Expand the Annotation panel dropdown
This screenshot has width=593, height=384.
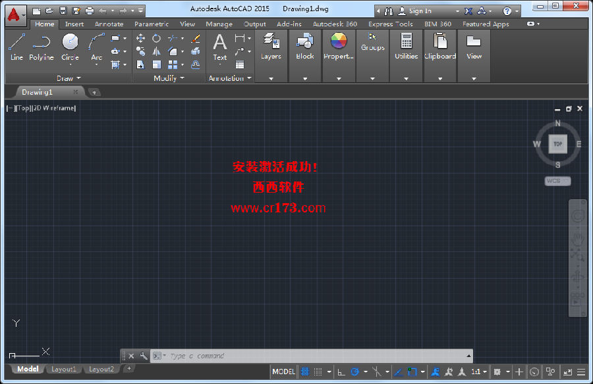(230, 78)
